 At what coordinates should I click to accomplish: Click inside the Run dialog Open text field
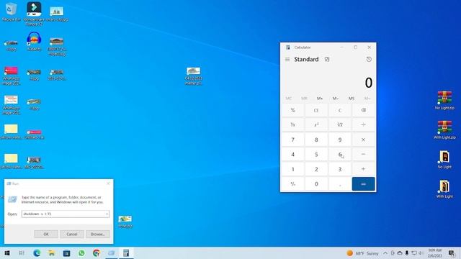coord(63,214)
